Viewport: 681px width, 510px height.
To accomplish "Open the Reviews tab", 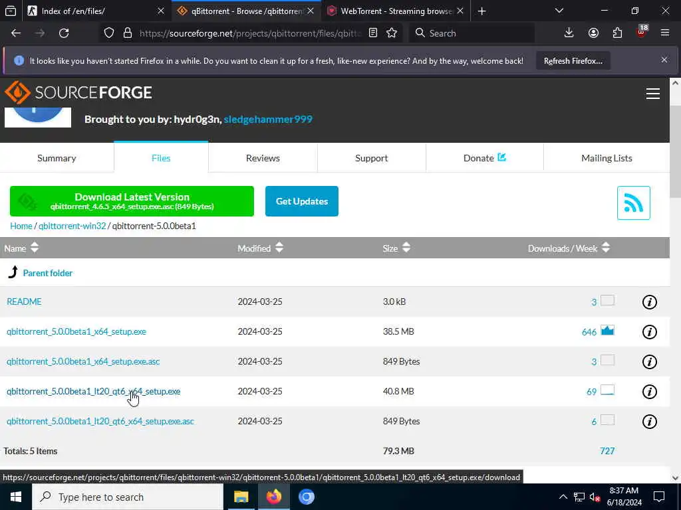I will pyautogui.click(x=263, y=158).
